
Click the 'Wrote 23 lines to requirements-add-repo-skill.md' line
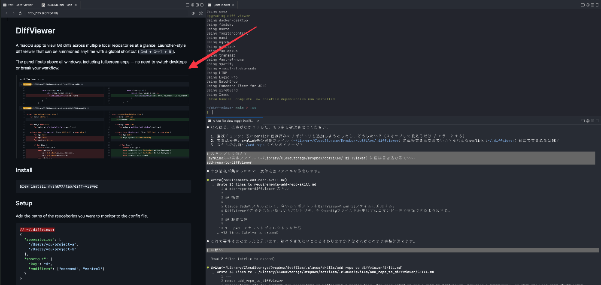pos(266,184)
